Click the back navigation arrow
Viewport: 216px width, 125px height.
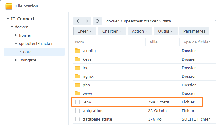pyautogui.click(x=78, y=21)
